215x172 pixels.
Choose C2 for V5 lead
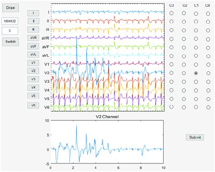pos(184,99)
